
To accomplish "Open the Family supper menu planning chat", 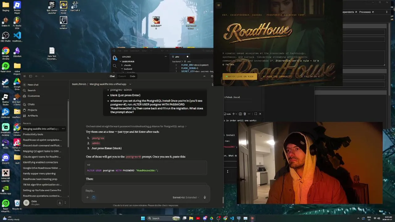I will point(39,174).
